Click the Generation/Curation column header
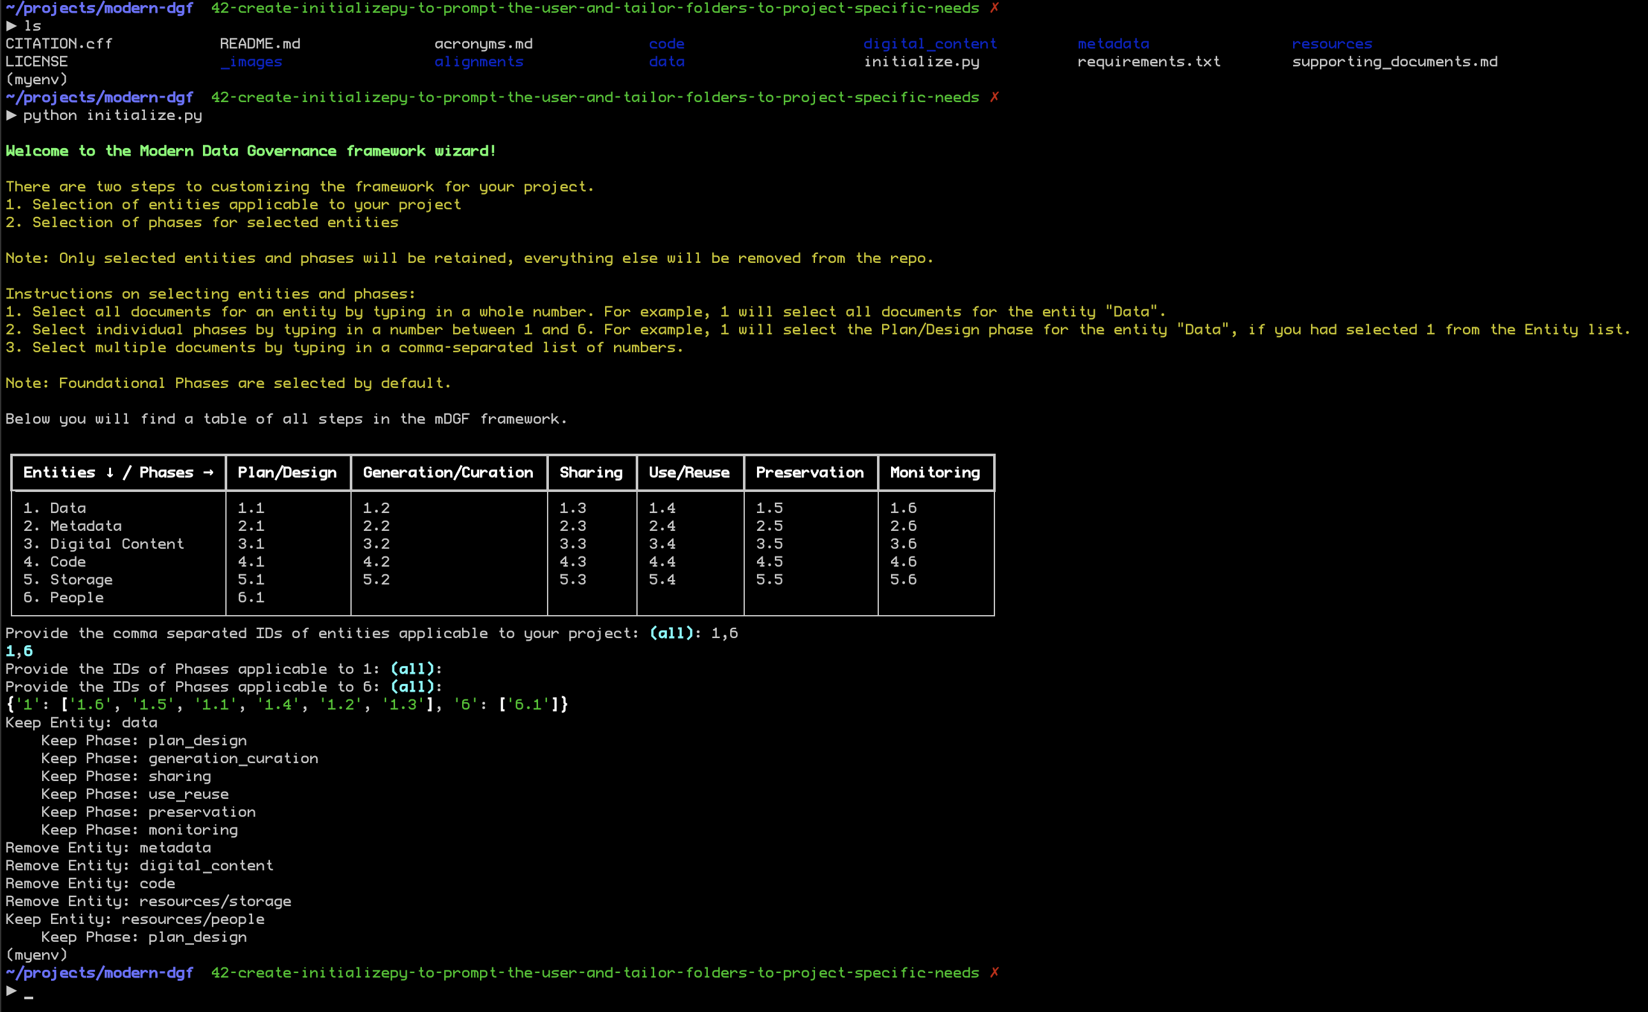1648x1012 pixels. 448,473
